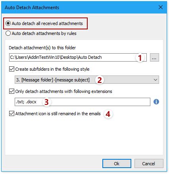
Task: Click the blue info icon beside extensions field
Action: tap(156, 102)
